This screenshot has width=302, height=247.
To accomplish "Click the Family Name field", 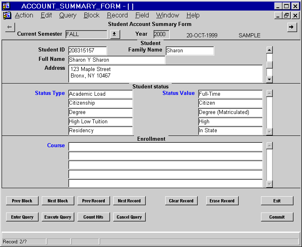I will 190,51.
